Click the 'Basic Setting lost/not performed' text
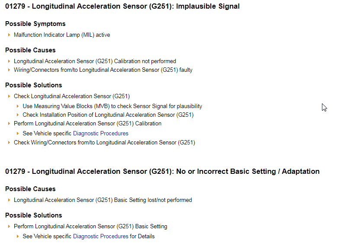The width and height of the screenshot is (360, 243). 103,200
